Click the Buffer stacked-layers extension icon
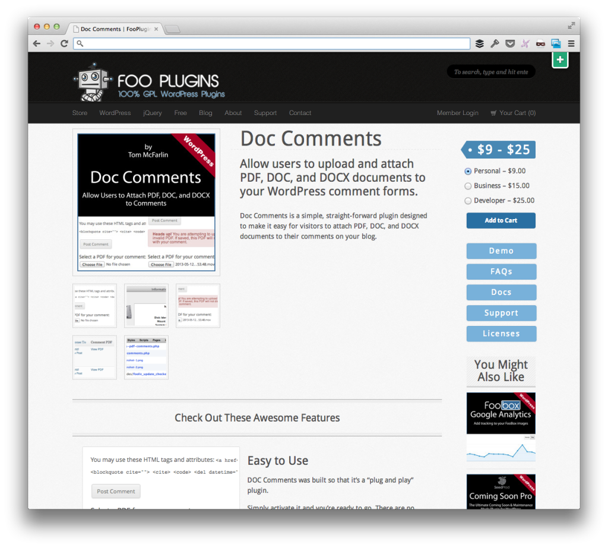608x548 pixels. tap(480, 43)
